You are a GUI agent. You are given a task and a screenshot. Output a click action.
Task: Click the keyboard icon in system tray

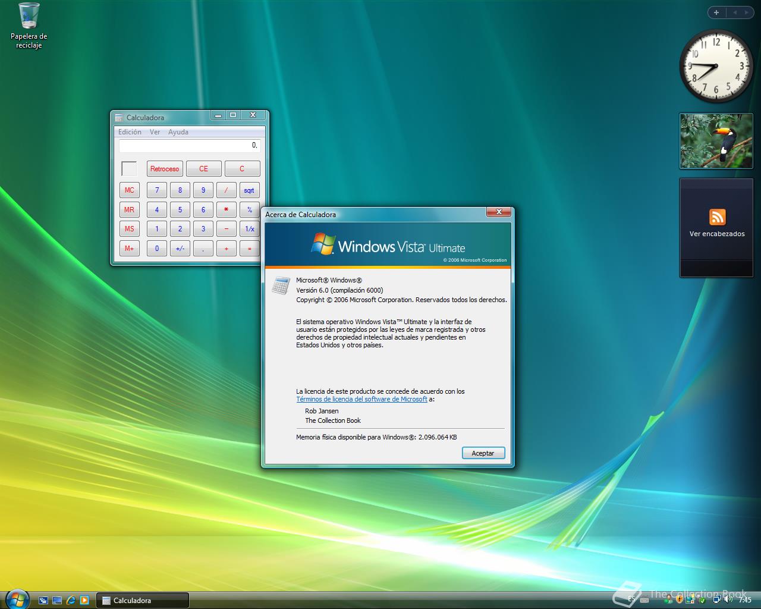(644, 601)
